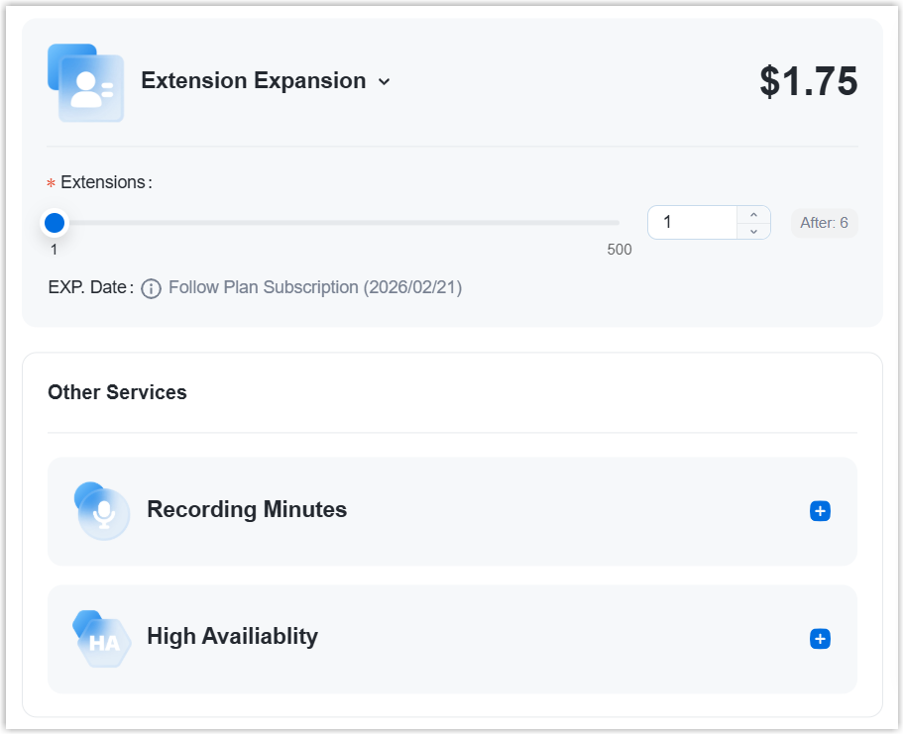Image resolution: width=904 pixels, height=735 pixels.
Task: Click the After: 6 badge
Action: point(824,223)
